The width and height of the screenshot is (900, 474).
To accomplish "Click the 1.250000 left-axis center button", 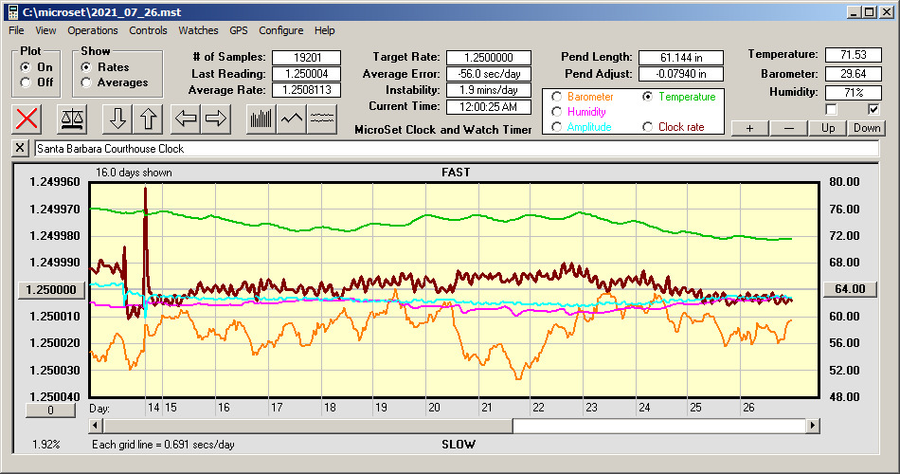I will [51, 289].
